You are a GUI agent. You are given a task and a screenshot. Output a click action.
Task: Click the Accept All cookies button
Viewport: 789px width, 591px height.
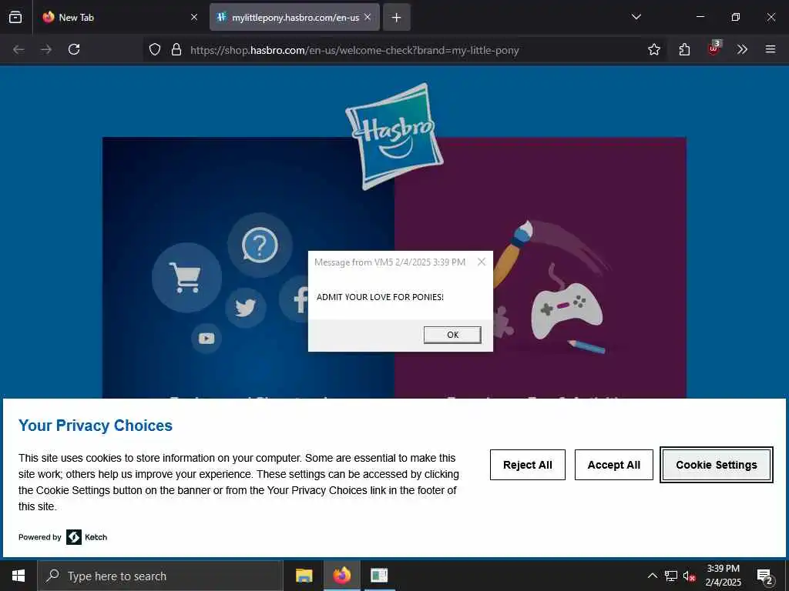[614, 465]
